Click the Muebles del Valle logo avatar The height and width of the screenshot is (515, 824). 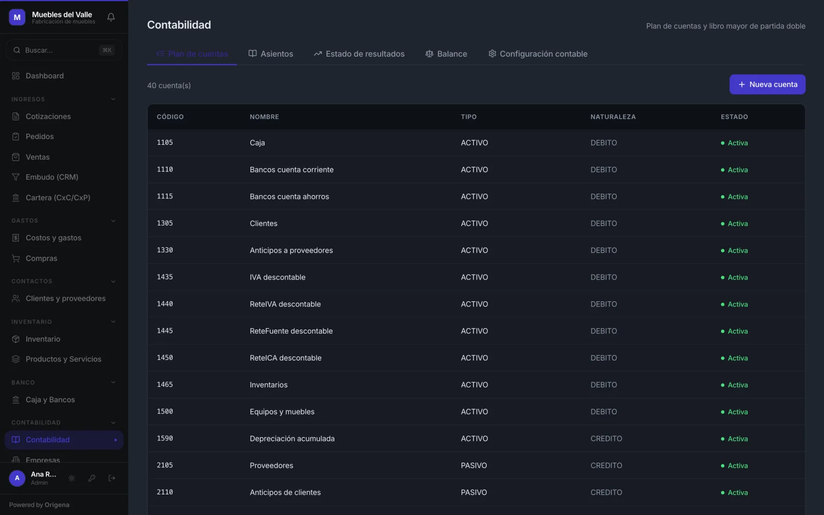[x=17, y=18]
